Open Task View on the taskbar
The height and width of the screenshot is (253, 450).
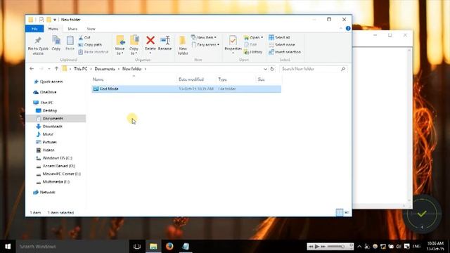click(137, 247)
